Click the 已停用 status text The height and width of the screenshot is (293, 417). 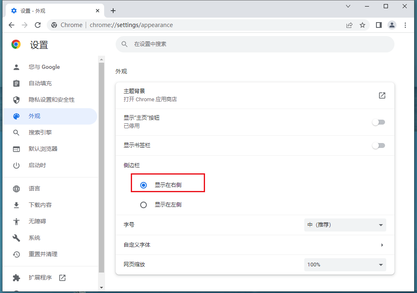[132, 126]
